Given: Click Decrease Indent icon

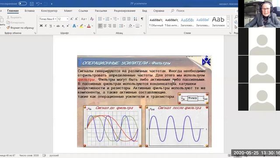Looking at the screenshot, I should click(x=124, y=19).
